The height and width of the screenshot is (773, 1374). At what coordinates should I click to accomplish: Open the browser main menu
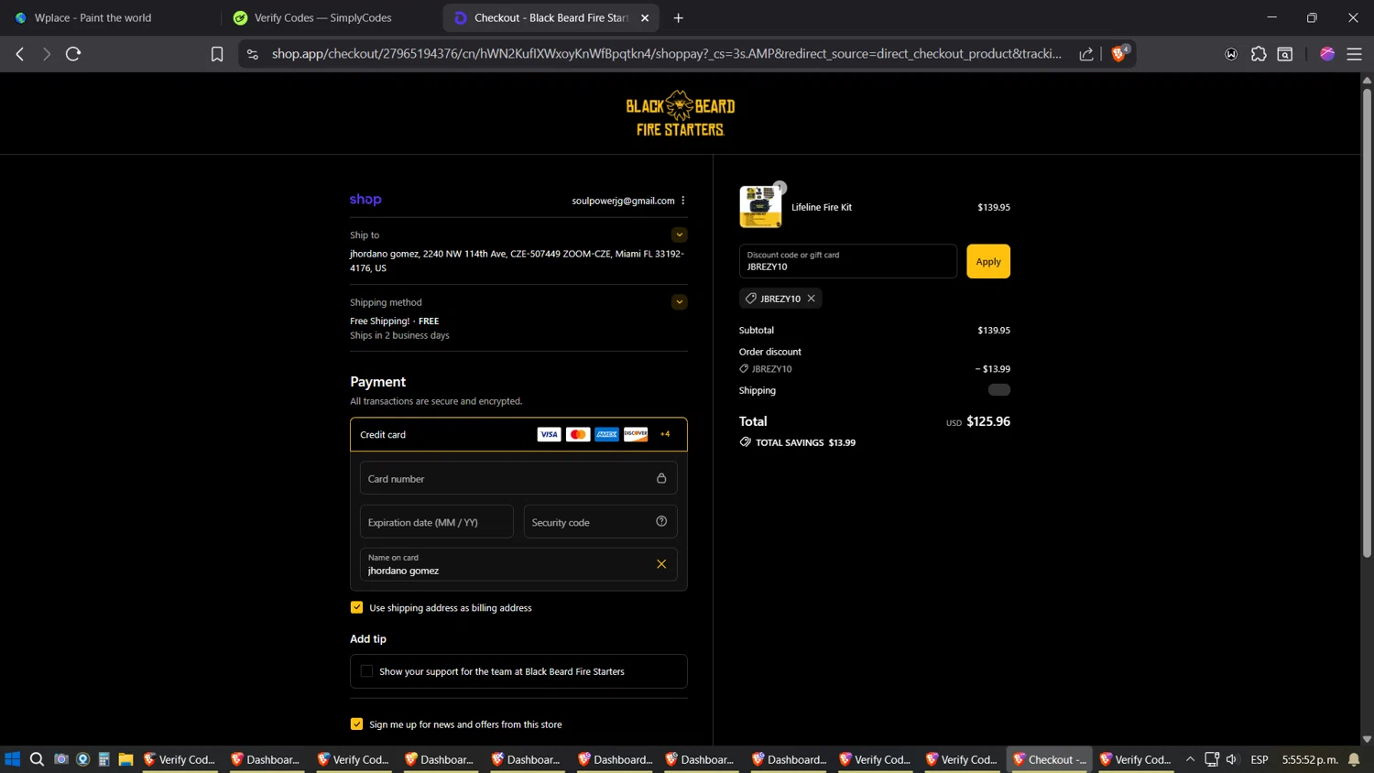[x=1354, y=54]
